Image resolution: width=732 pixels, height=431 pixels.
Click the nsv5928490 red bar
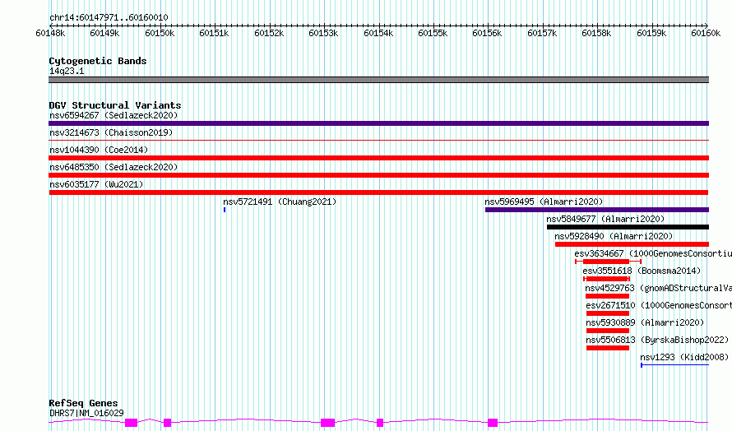(x=632, y=244)
